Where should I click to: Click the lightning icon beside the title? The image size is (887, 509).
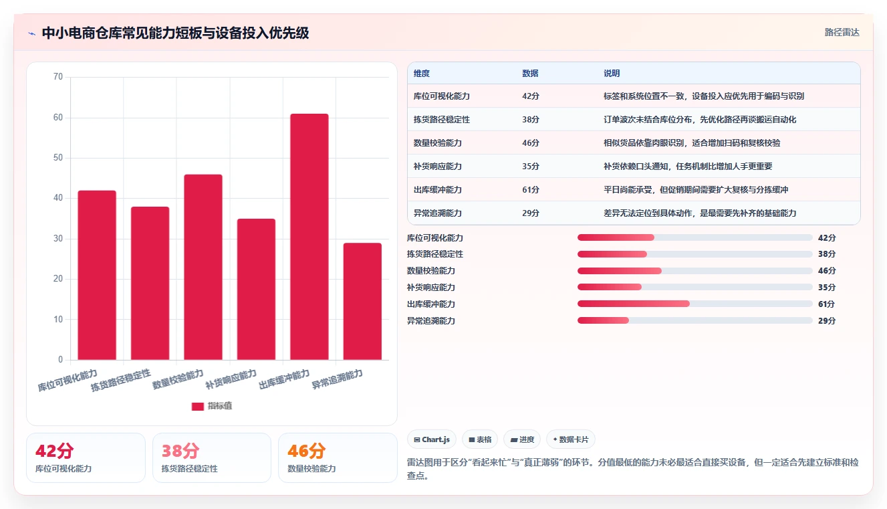[x=31, y=33]
